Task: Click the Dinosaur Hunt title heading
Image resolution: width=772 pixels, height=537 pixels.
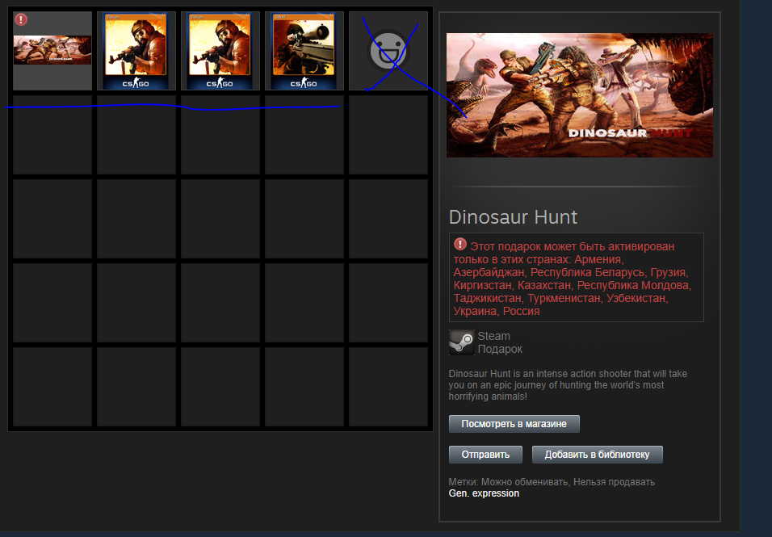Action: click(513, 217)
